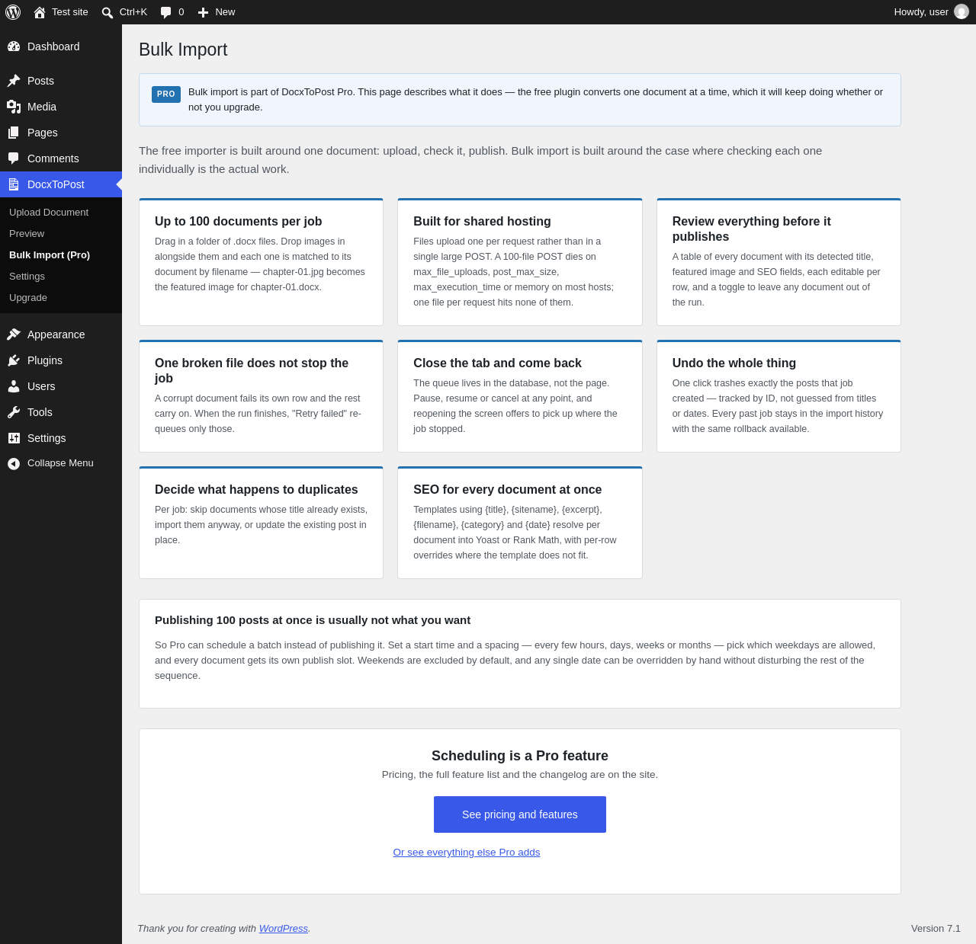Click the WordPress logo icon

13,12
